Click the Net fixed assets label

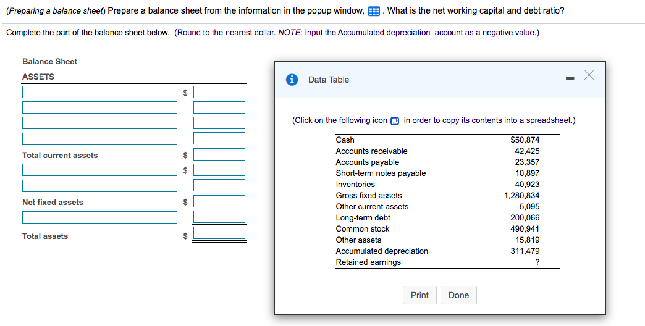[x=53, y=202]
